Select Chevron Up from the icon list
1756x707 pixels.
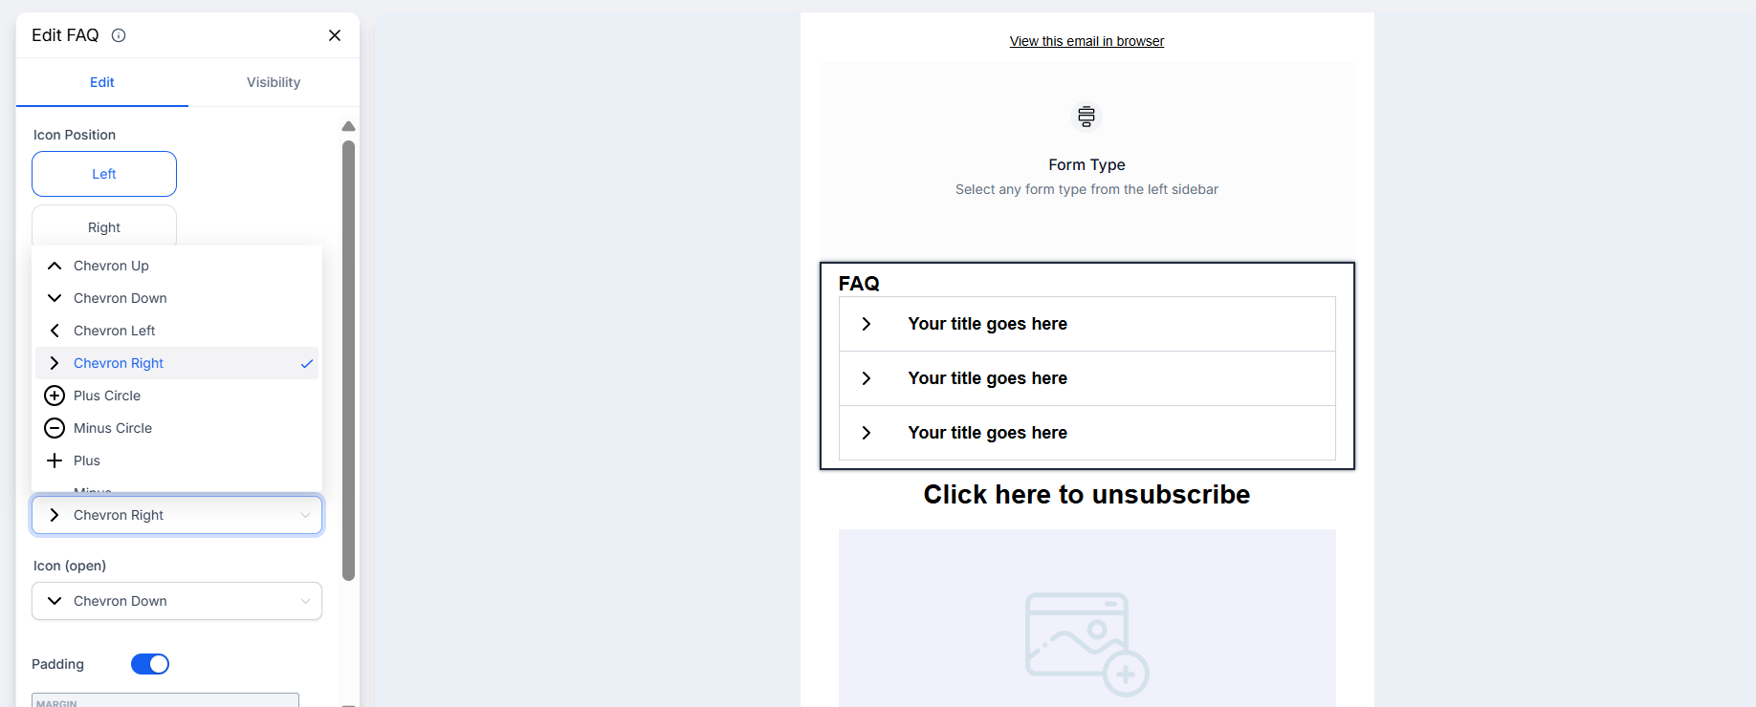[111, 266]
